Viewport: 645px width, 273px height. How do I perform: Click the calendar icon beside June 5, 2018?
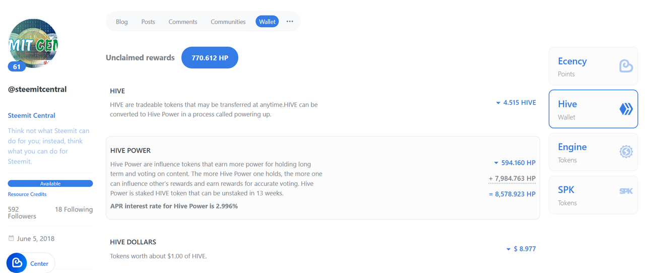click(11, 238)
